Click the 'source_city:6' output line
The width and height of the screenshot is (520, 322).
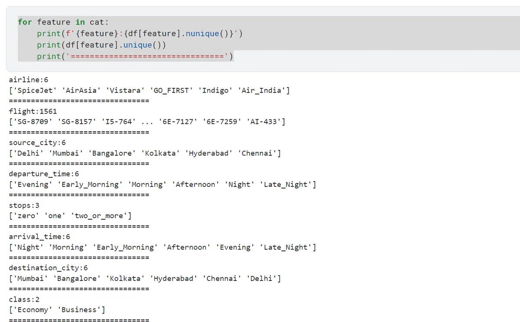tap(37, 143)
